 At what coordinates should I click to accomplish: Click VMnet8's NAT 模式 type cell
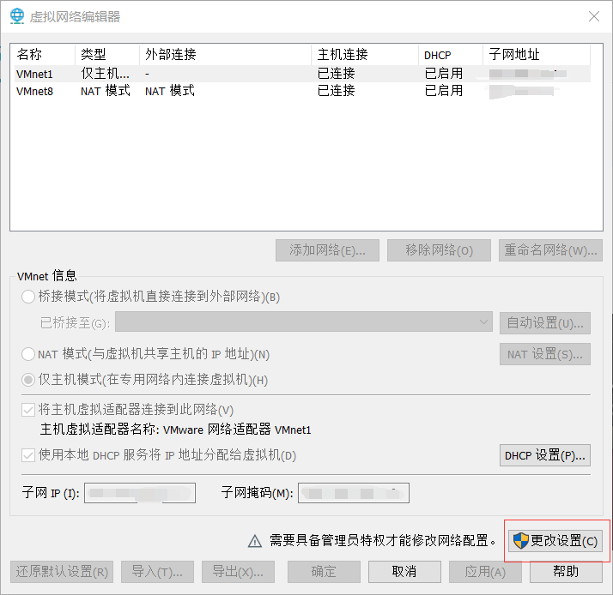coord(105,91)
